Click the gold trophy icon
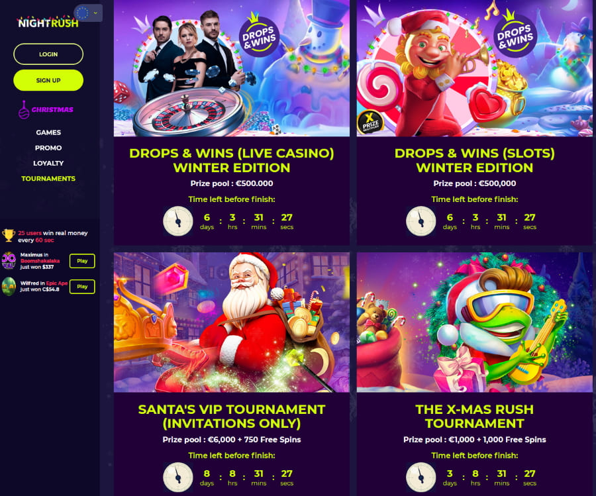This screenshot has width=596, height=496. click(9, 236)
